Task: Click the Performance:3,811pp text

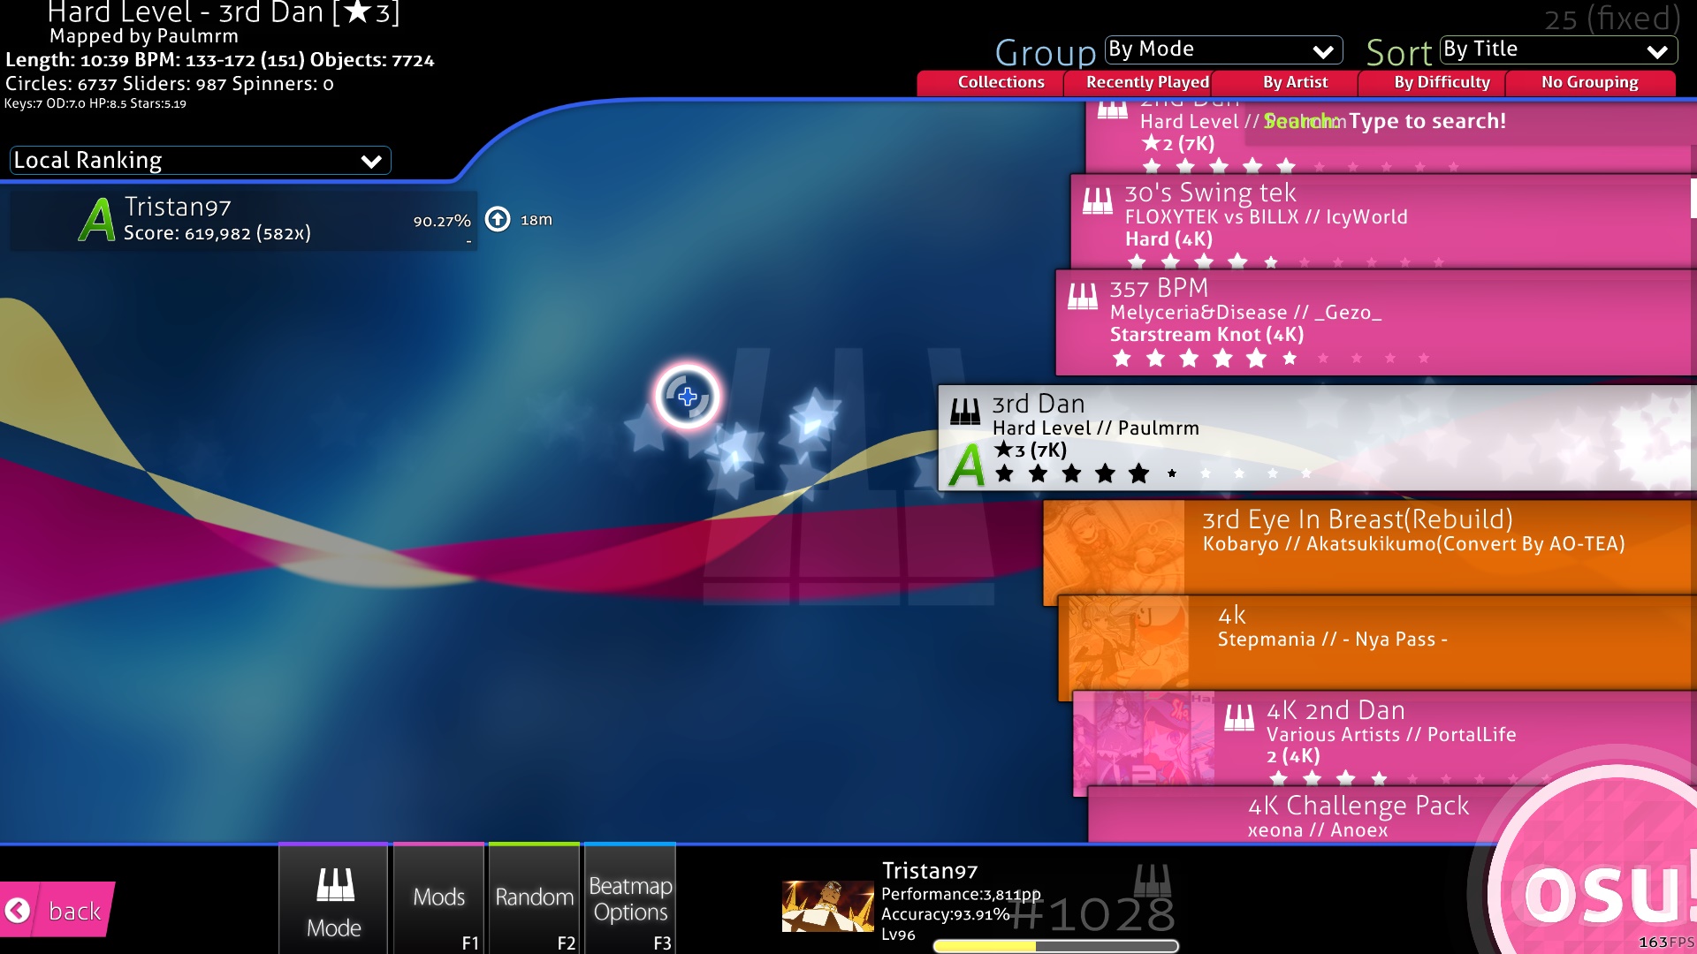Action: coord(961,894)
